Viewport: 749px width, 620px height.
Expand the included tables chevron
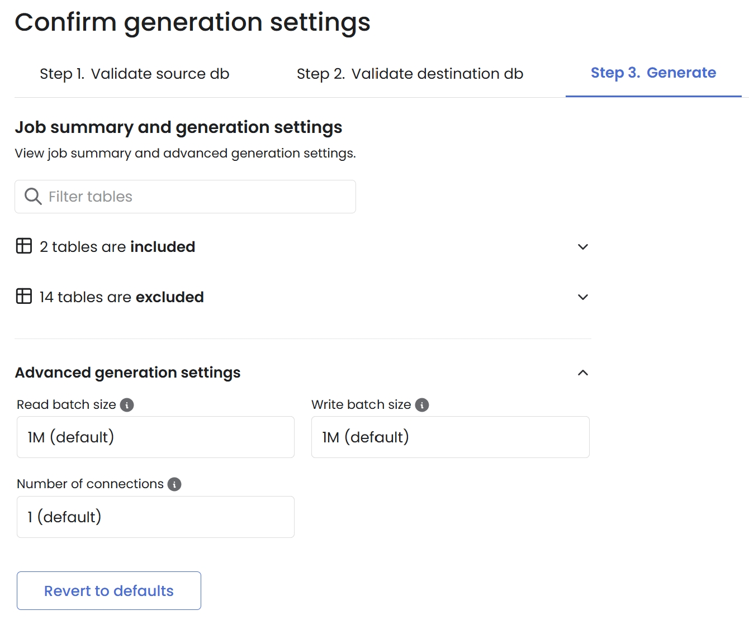582,247
